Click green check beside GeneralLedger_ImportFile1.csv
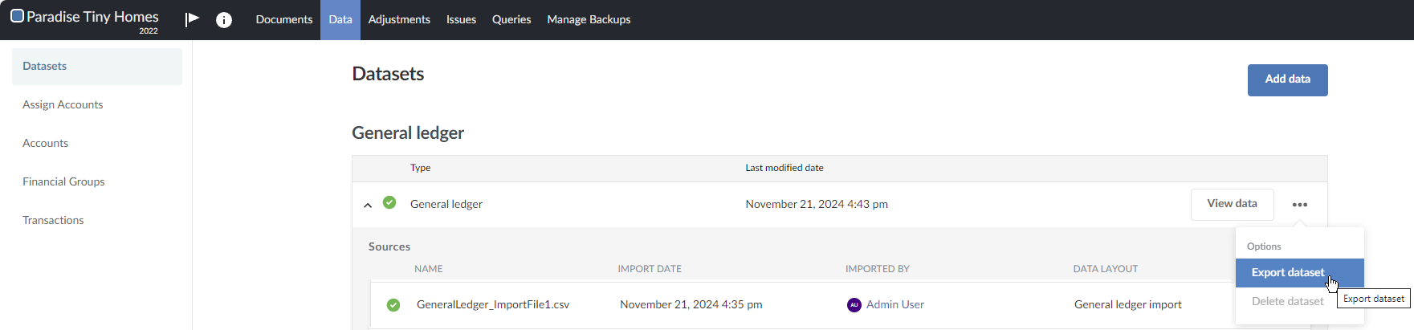The height and width of the screenshot is (330, 1414). [393, 305]
